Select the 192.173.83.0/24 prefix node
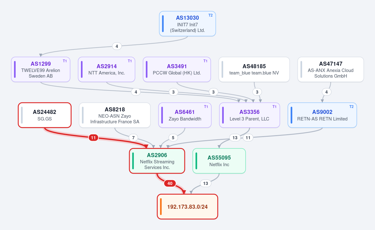This screenshot has height=230, width=375. click(187, 207)
